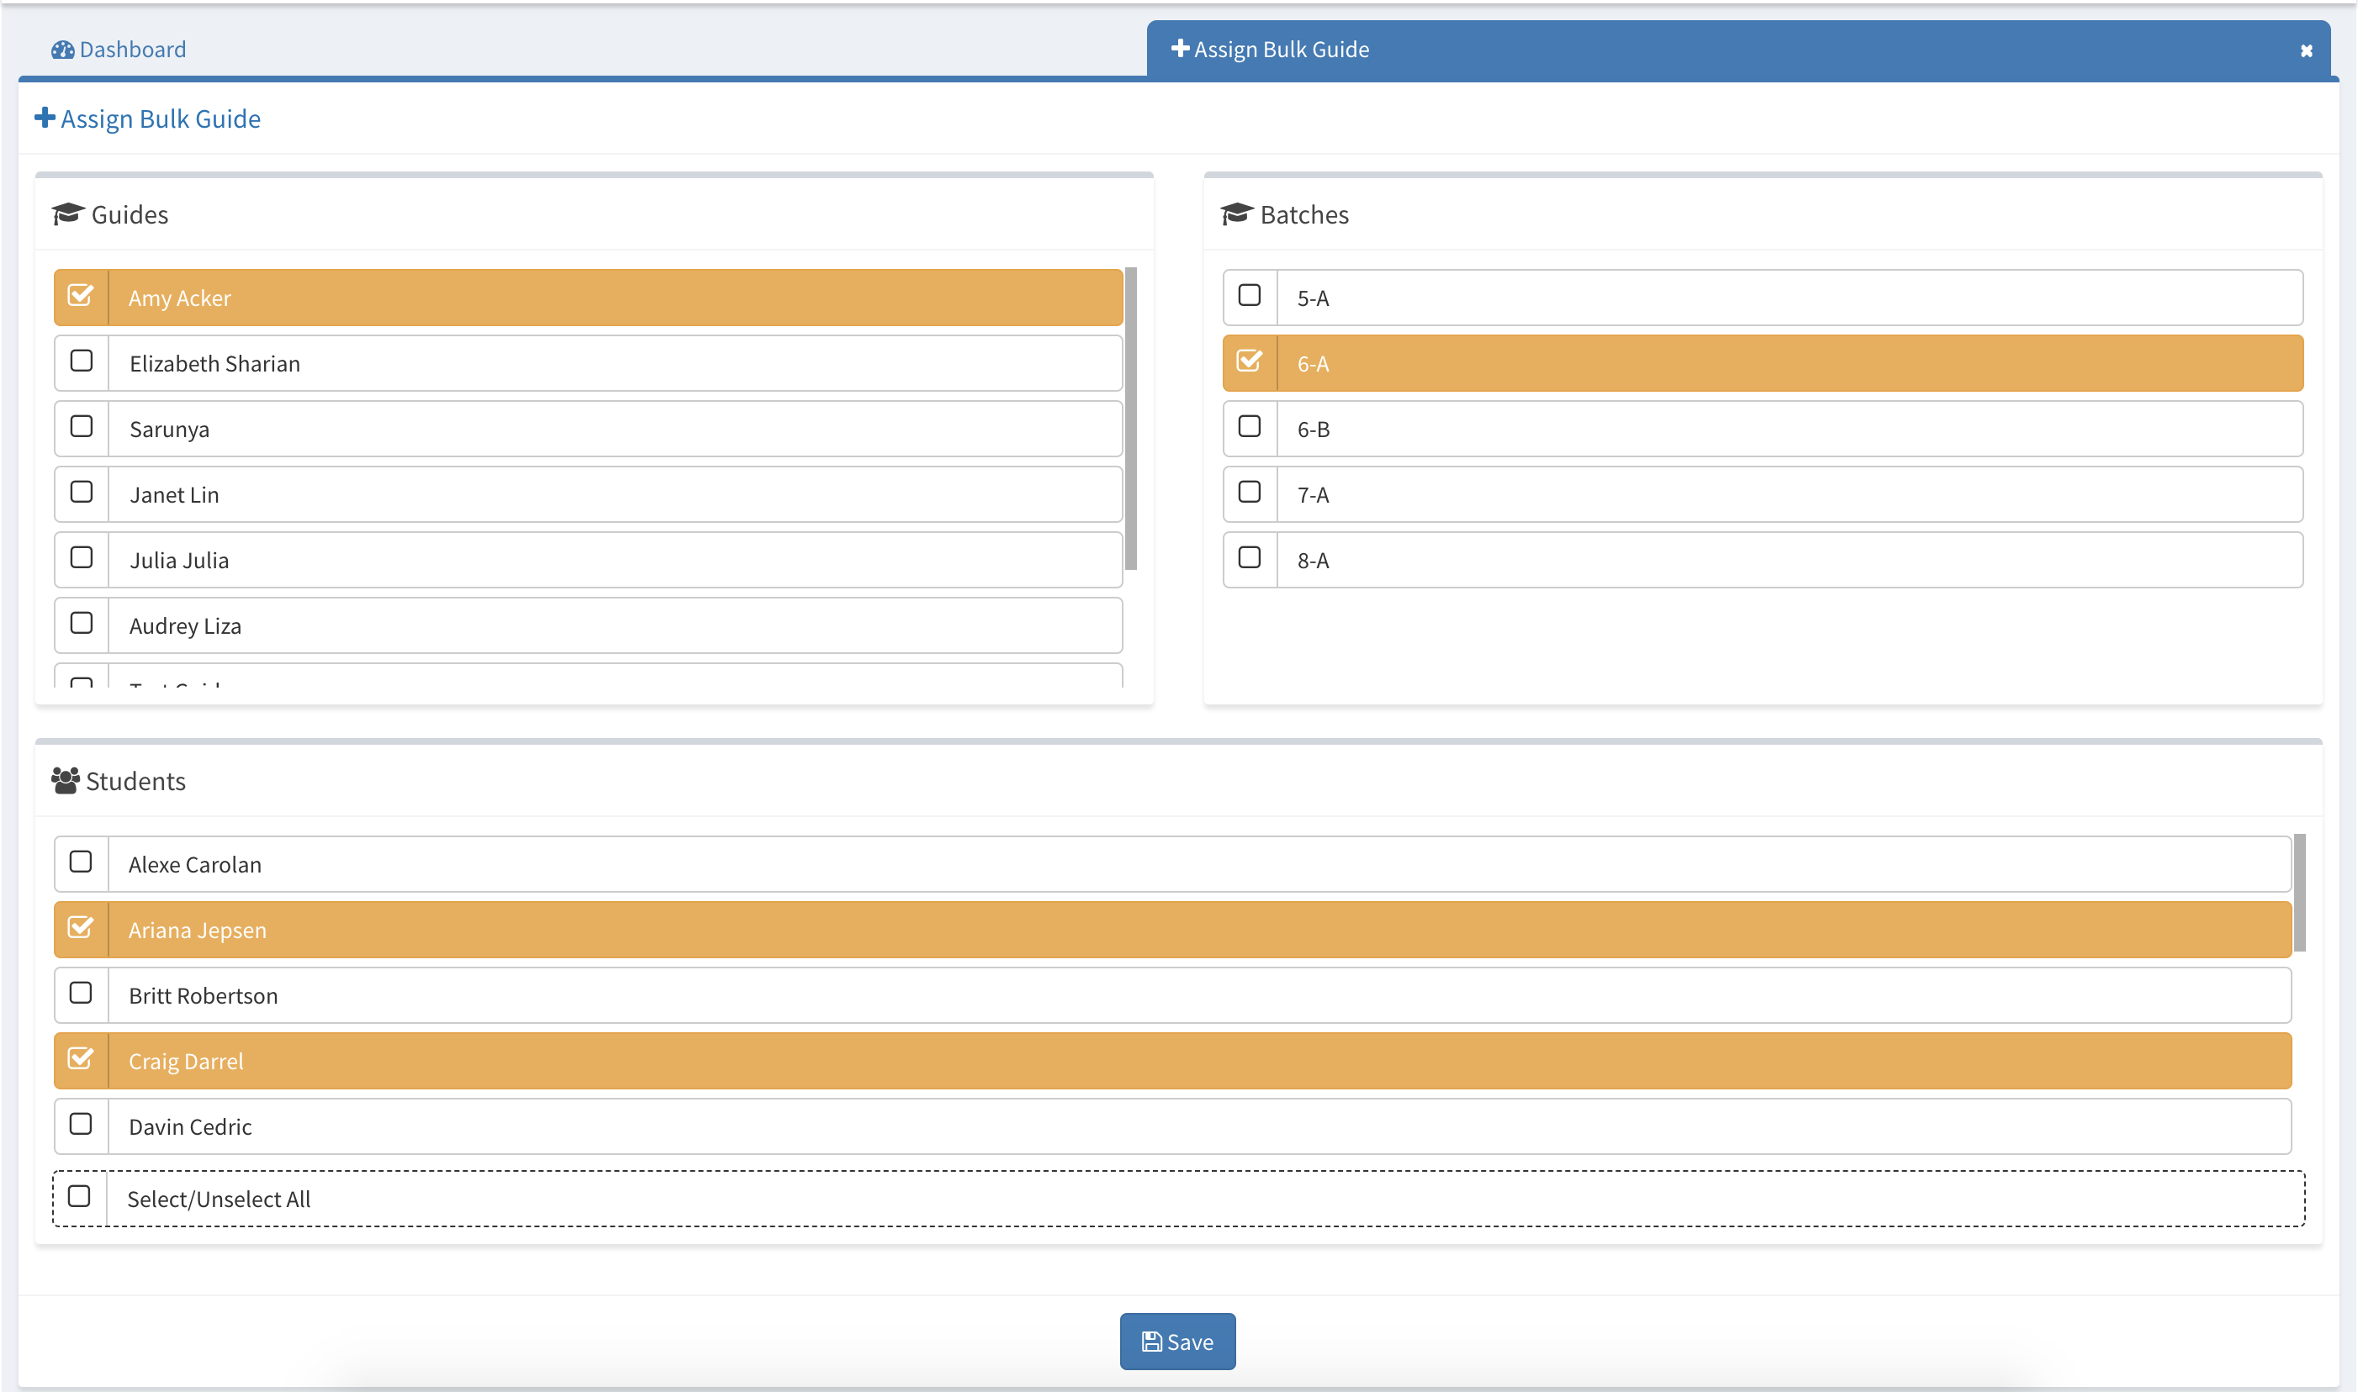Click the Guides list scrollbar
Screen dimensions: 2358x1392
coord(1131,419)
